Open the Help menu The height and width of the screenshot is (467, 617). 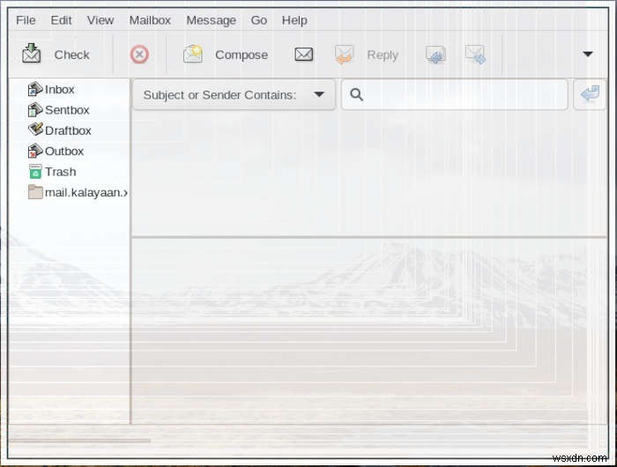click(x=294, y=20)
